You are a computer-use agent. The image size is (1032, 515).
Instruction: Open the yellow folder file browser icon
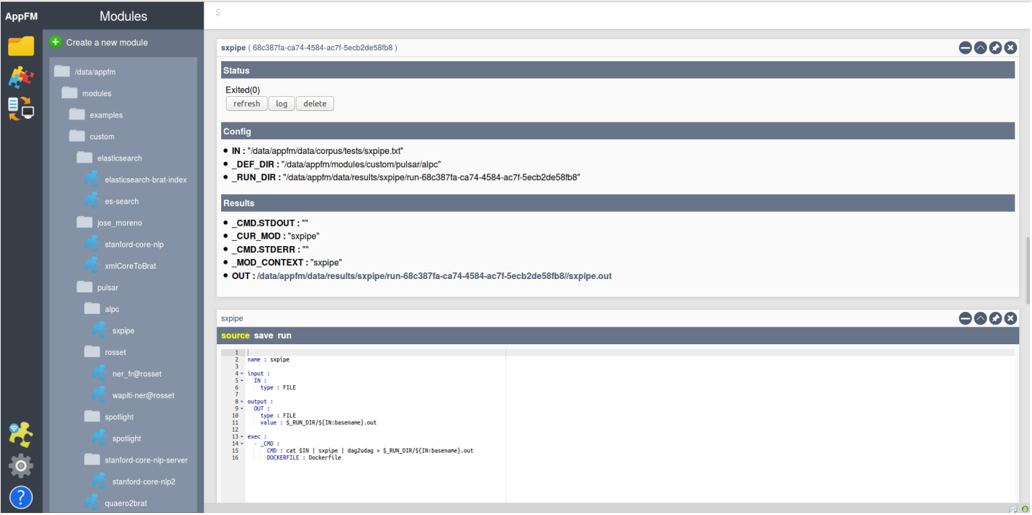(21, 46)
